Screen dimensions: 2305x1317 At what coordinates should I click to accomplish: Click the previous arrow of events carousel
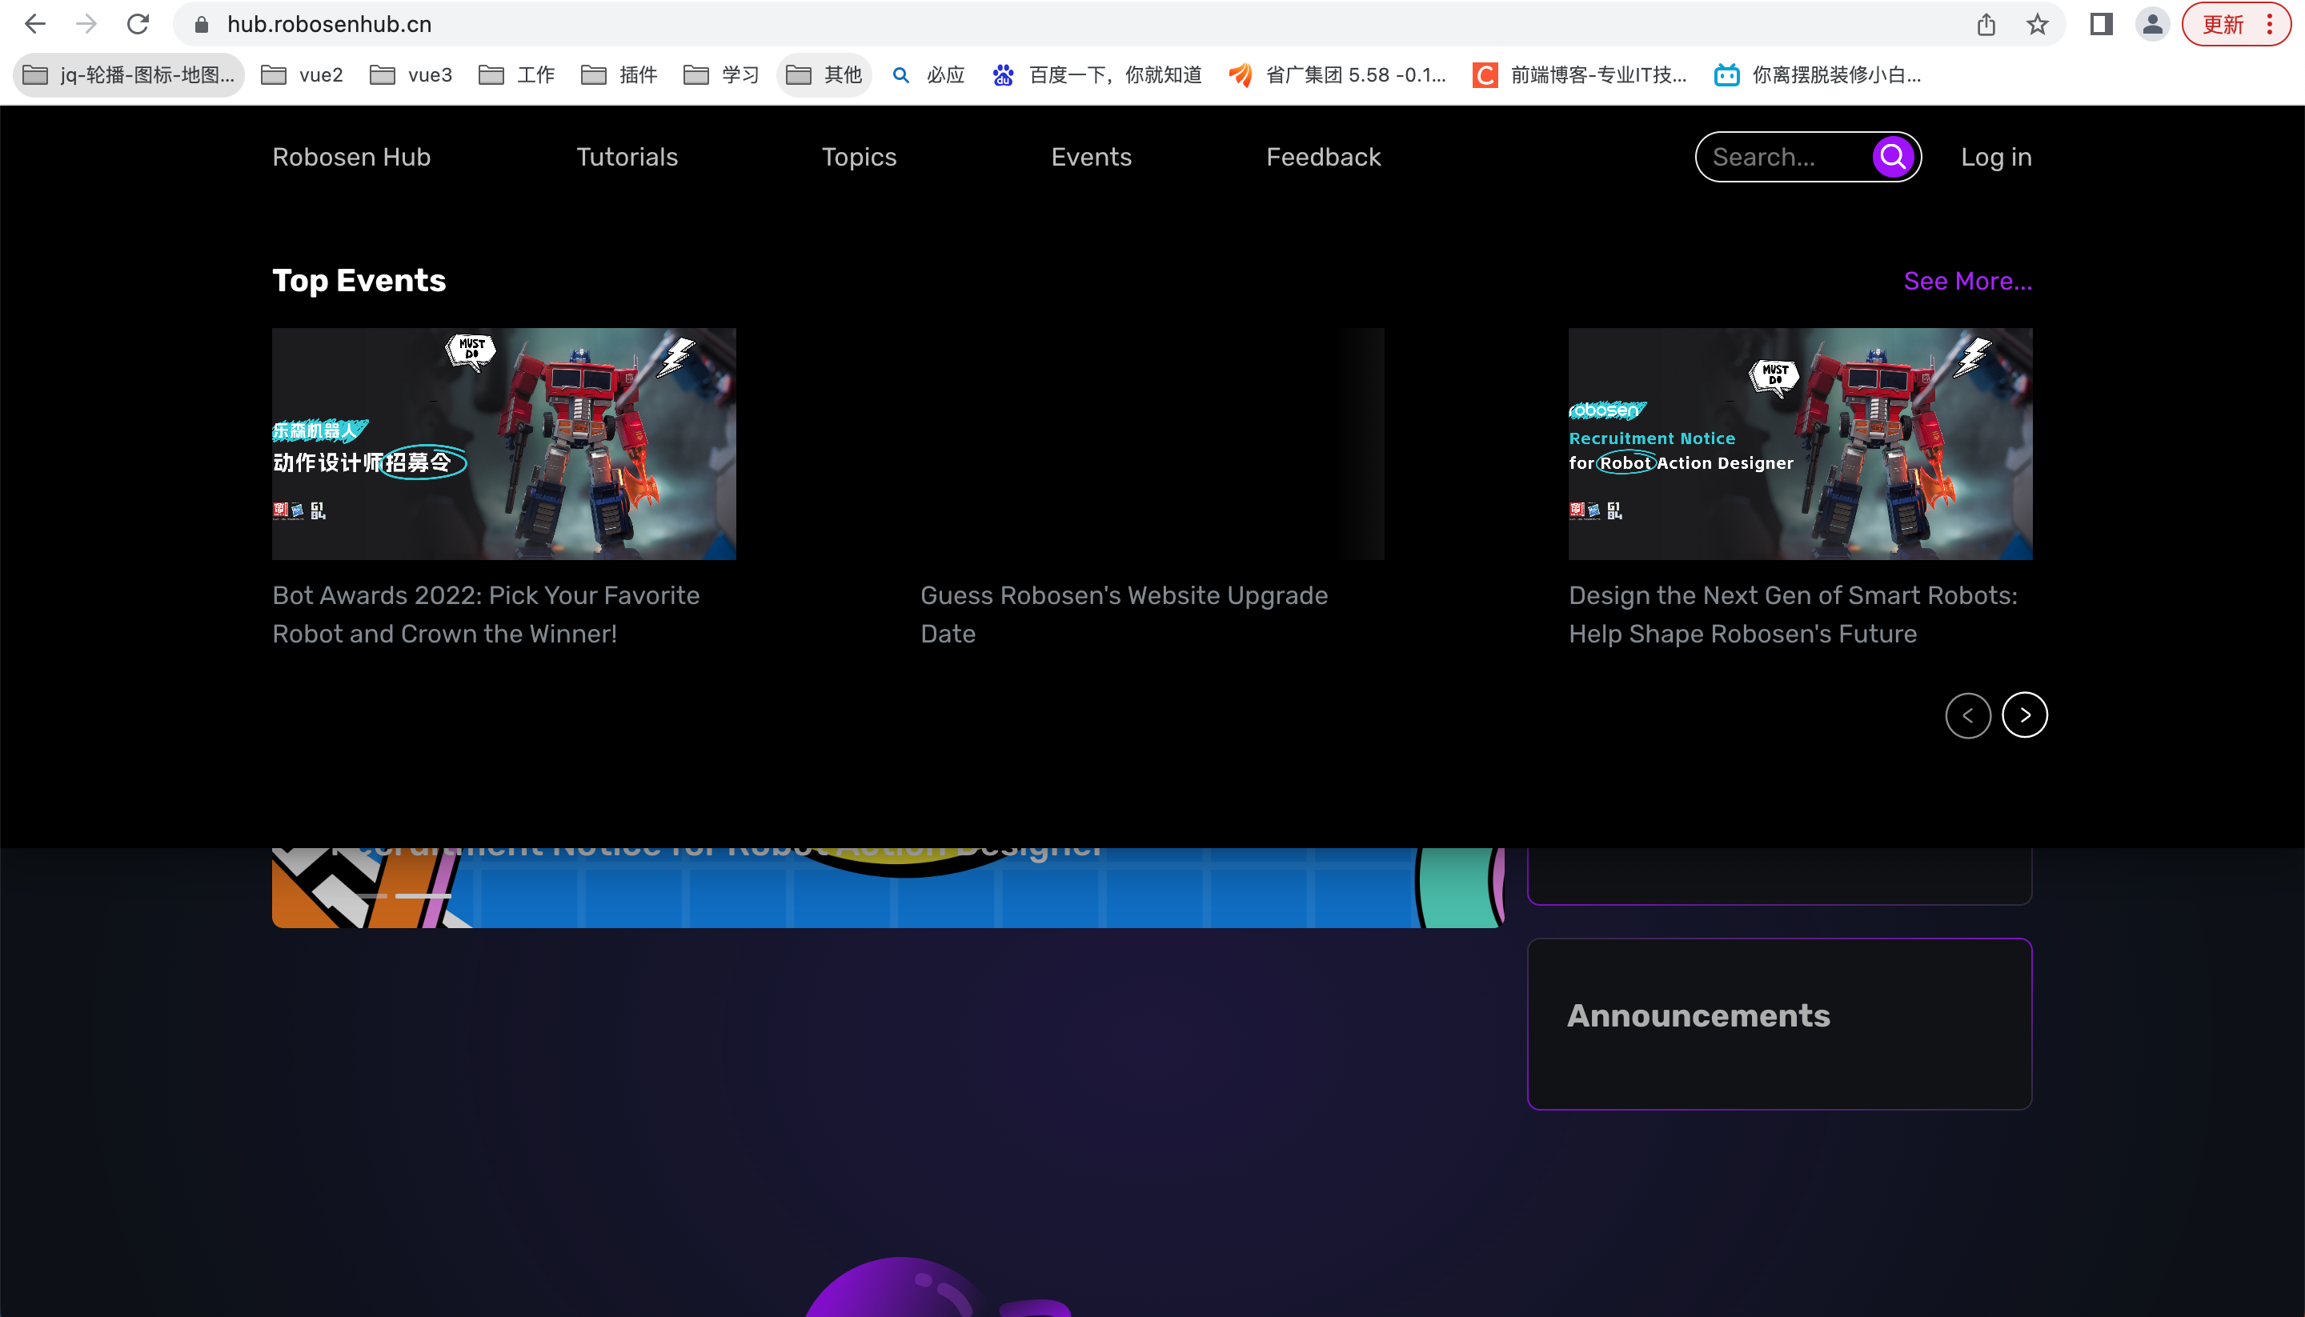click(1967, 715)
